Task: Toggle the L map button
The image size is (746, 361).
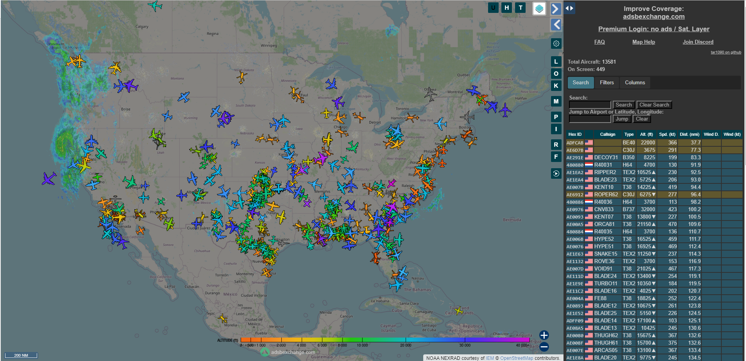Action: pyautogui.click(x=556, y=62)
